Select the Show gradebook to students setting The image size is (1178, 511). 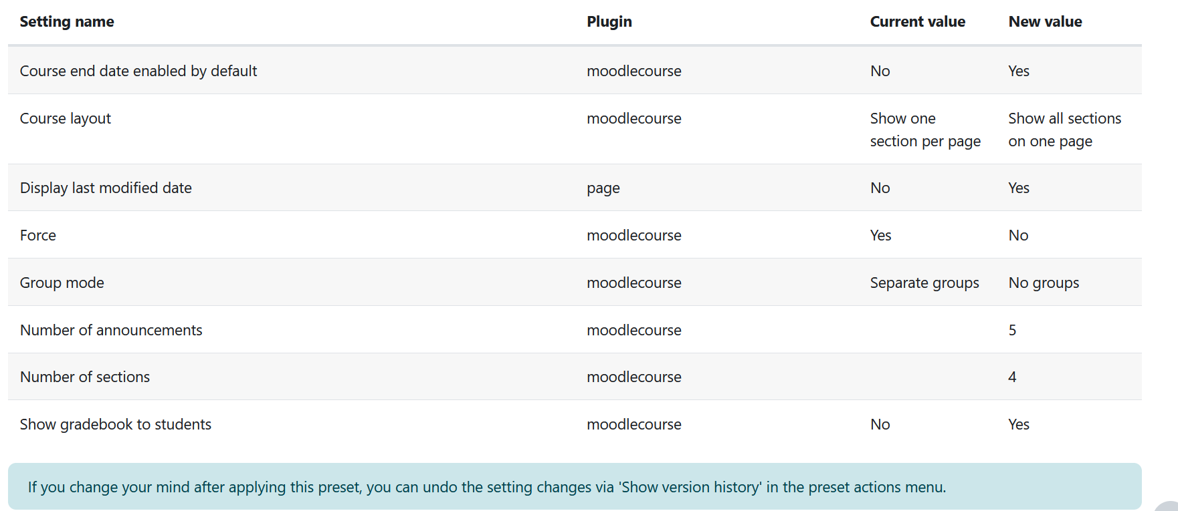coord(116,424)
